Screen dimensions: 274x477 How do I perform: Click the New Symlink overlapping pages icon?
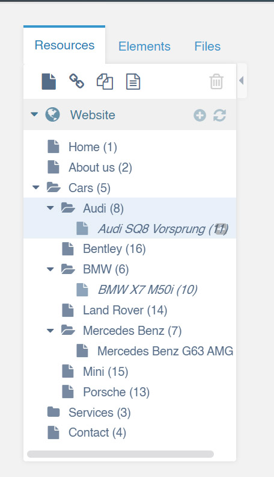pyautogui.click(x=105, y=81)
